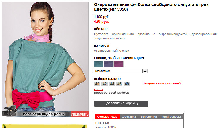Viewport: 222px width, 128px height.
Task: Click the video camera icon
Action: pyautogui.click(x=9, y=111)
